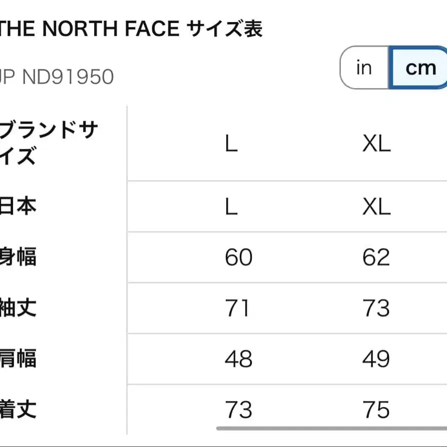Switch measurements to inches with the in toggle

[364, 67]
